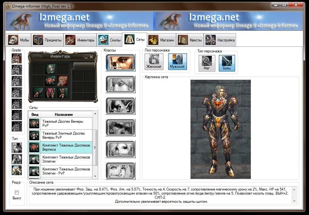The image size is (309, 215).
Task: Select the Сеты tab
Action: [135, 40]
